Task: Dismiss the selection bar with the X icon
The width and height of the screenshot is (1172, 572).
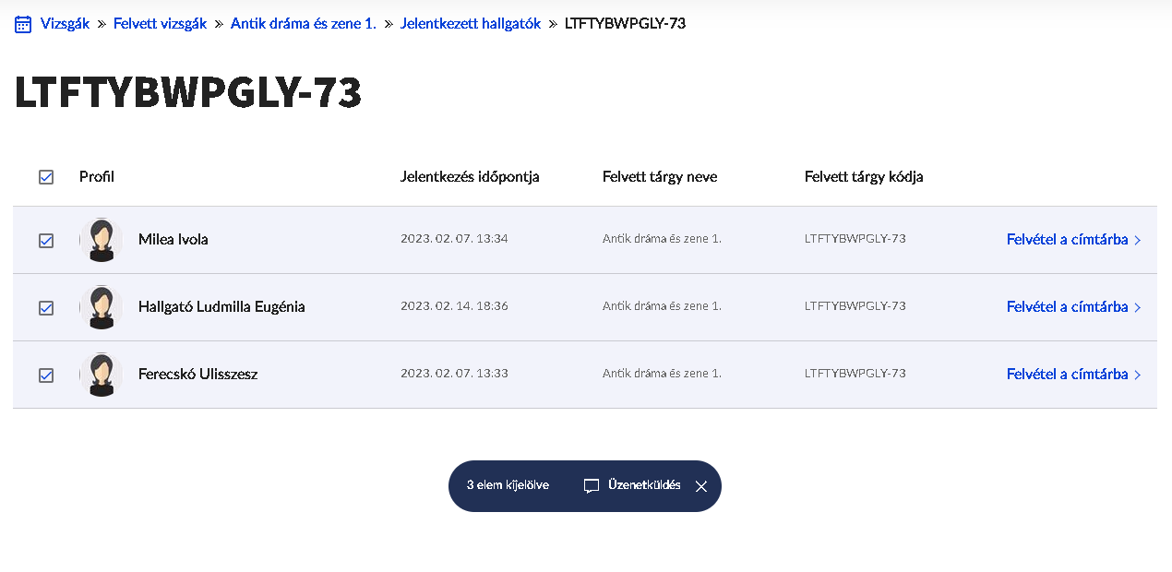Action: pos(701,486)
